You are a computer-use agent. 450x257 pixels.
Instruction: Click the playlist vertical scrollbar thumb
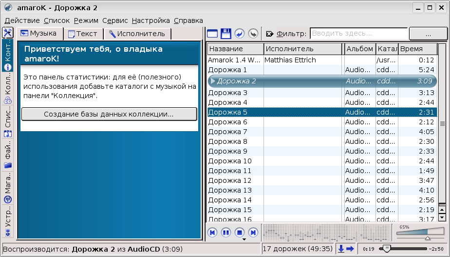[442, 123]
